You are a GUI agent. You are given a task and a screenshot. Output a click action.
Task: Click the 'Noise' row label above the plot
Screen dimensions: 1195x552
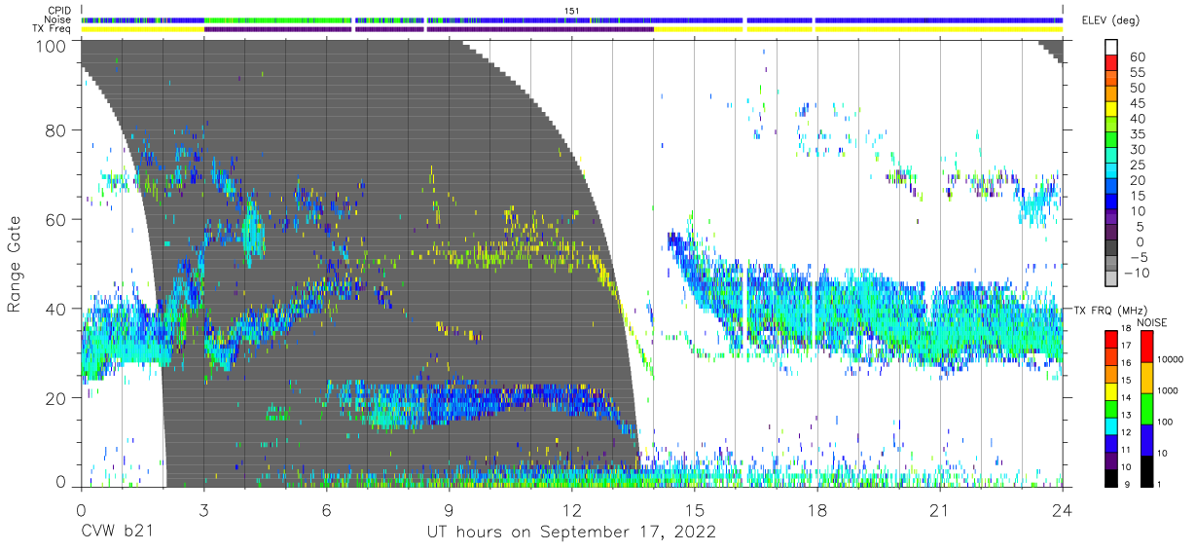click(59, 19)
